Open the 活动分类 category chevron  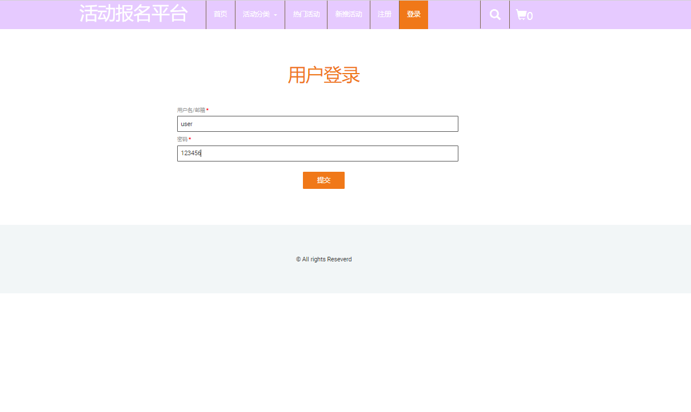[x=276, y=16]
